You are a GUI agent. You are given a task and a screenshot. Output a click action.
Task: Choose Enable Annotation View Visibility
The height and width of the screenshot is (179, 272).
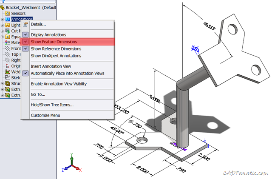59,84
